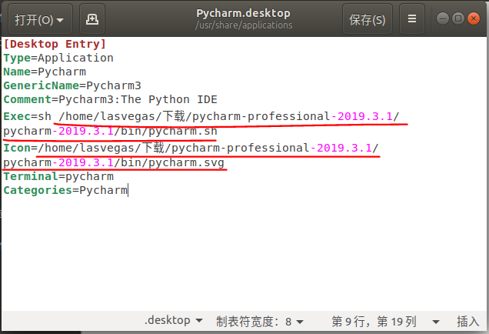489x334 pixels.
Task: Minimize the gedit window
Action: coord(443,18)
